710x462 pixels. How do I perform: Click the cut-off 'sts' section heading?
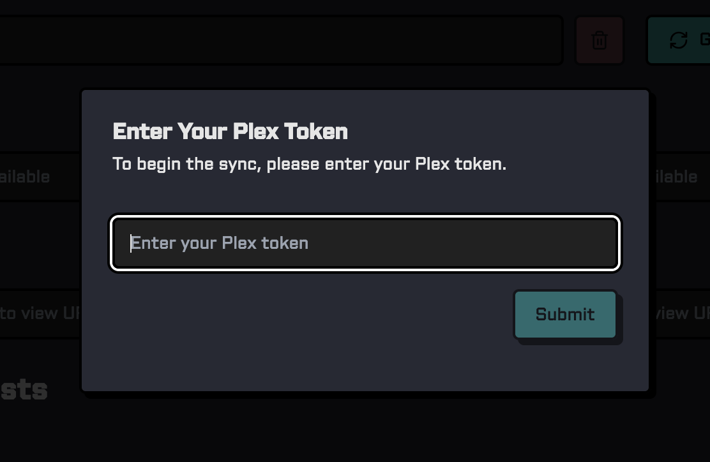click(x=24, y=390)
